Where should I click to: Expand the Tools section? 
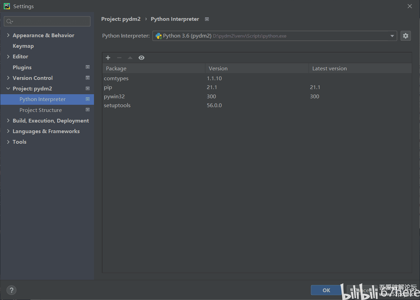pos(8,142)
